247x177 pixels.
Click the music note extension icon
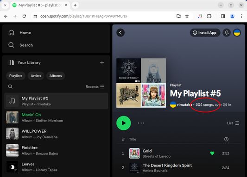[200, 16]
